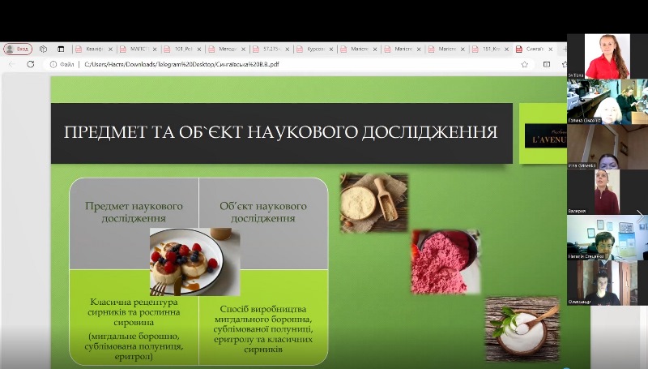Close the Курсов tab
Screen dimensions: 648x369
(x=331, y=49)
